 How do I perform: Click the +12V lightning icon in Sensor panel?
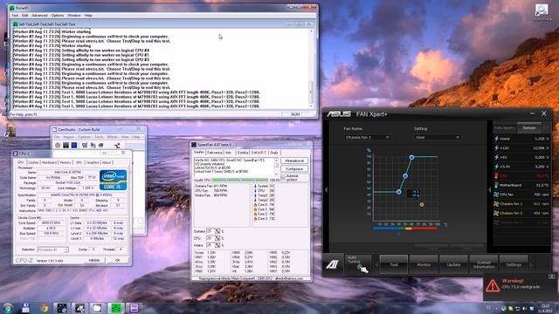pos(496,147)
